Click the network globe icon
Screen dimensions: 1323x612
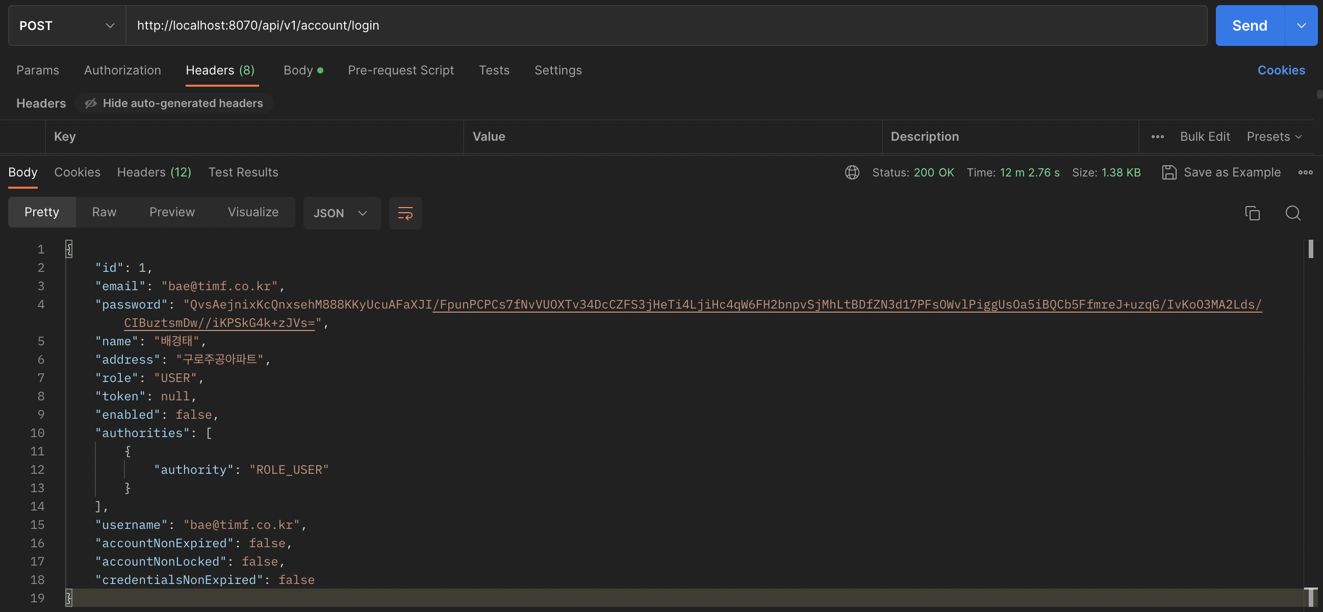[852, 172]
